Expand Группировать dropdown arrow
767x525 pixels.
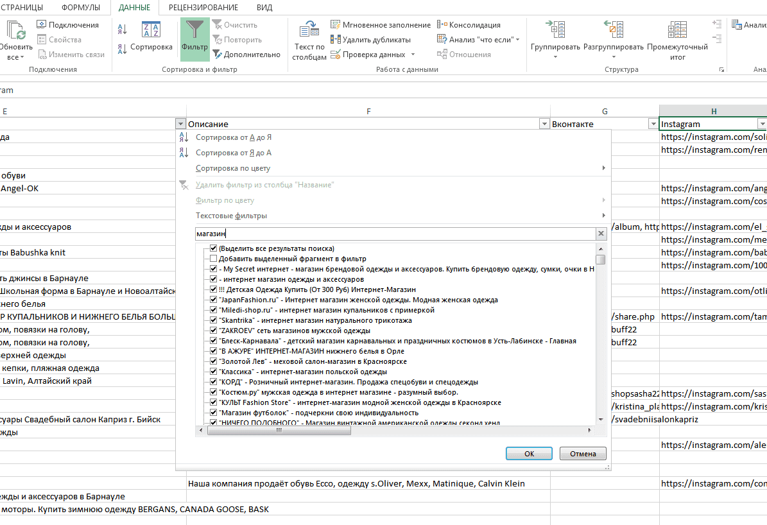[x=555, y=57]
